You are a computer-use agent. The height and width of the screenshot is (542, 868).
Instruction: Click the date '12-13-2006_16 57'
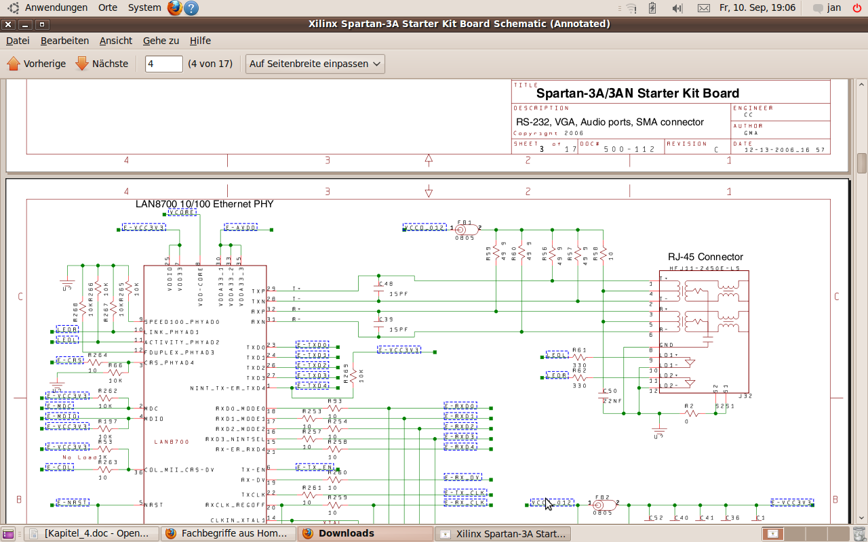[x=785, y=149]
